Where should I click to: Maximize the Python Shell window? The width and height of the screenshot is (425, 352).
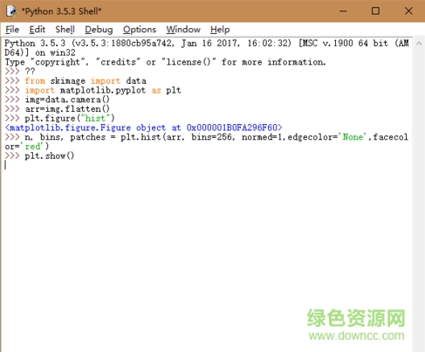(375, 11)
